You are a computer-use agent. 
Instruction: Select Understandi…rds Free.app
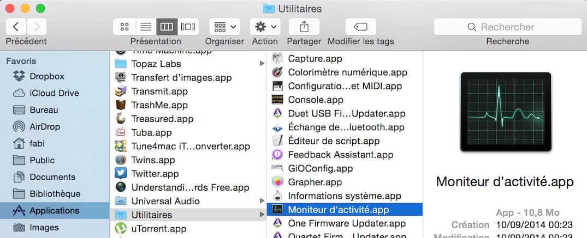[188, 187]
